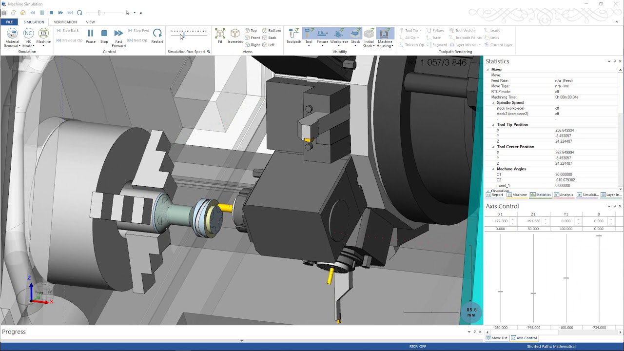The image size is (624, 351).
Task: Set the view to Back
Action: 269,38
